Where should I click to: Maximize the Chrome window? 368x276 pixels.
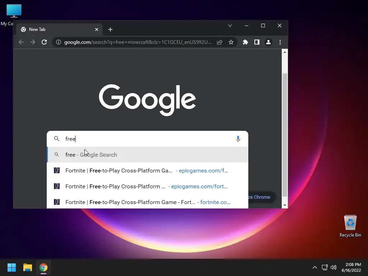(x=263, y=26)
